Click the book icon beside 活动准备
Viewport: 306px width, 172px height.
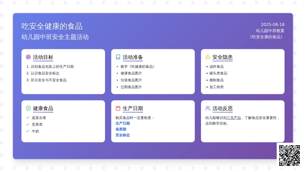coord(118,57)
